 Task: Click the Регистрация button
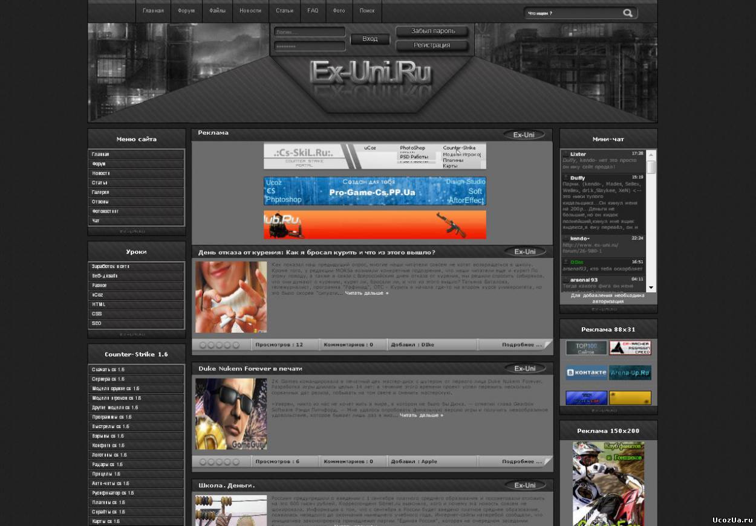[432, 45]
